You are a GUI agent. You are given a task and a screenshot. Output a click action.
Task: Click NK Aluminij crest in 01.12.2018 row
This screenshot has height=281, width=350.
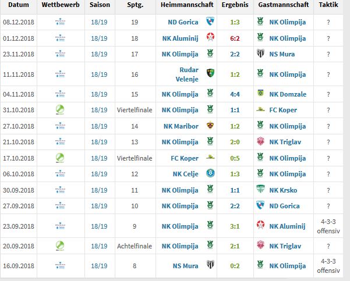210,38
